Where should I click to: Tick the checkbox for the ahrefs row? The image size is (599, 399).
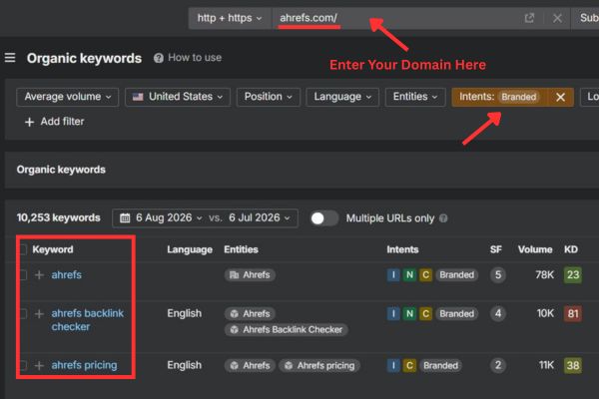click(x=23, y=275)
